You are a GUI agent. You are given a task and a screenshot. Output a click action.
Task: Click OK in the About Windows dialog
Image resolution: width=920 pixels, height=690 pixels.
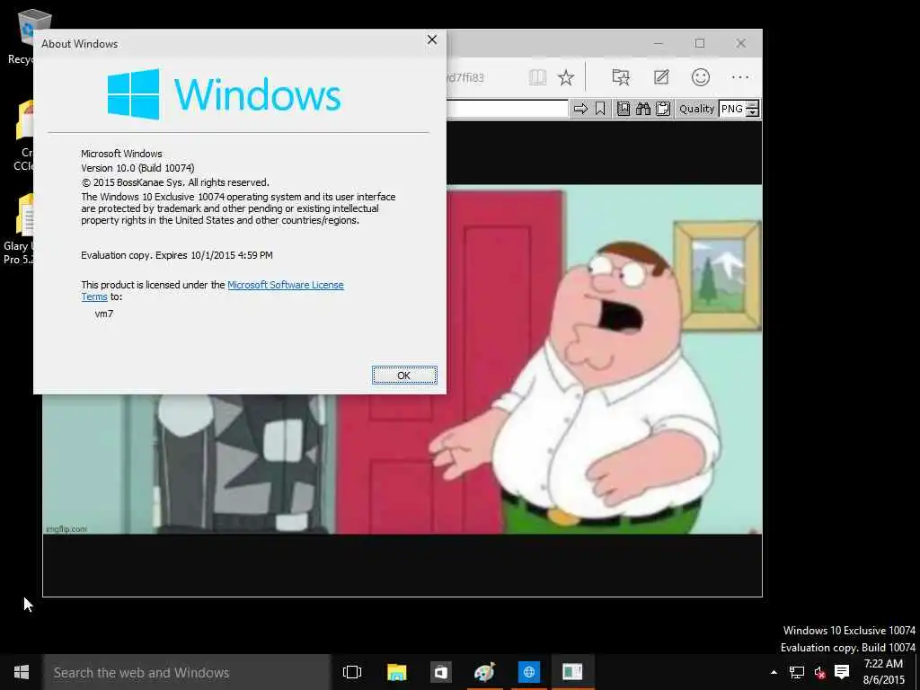[404, 376]
